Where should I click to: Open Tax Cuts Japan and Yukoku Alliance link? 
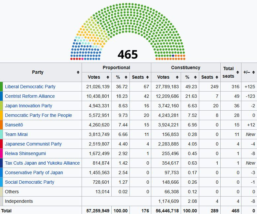42,163
